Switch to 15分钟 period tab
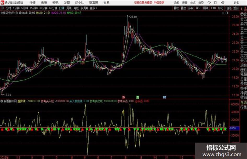Screen dimensions: 247x159 pyautogui.click(x=33, y=8)
